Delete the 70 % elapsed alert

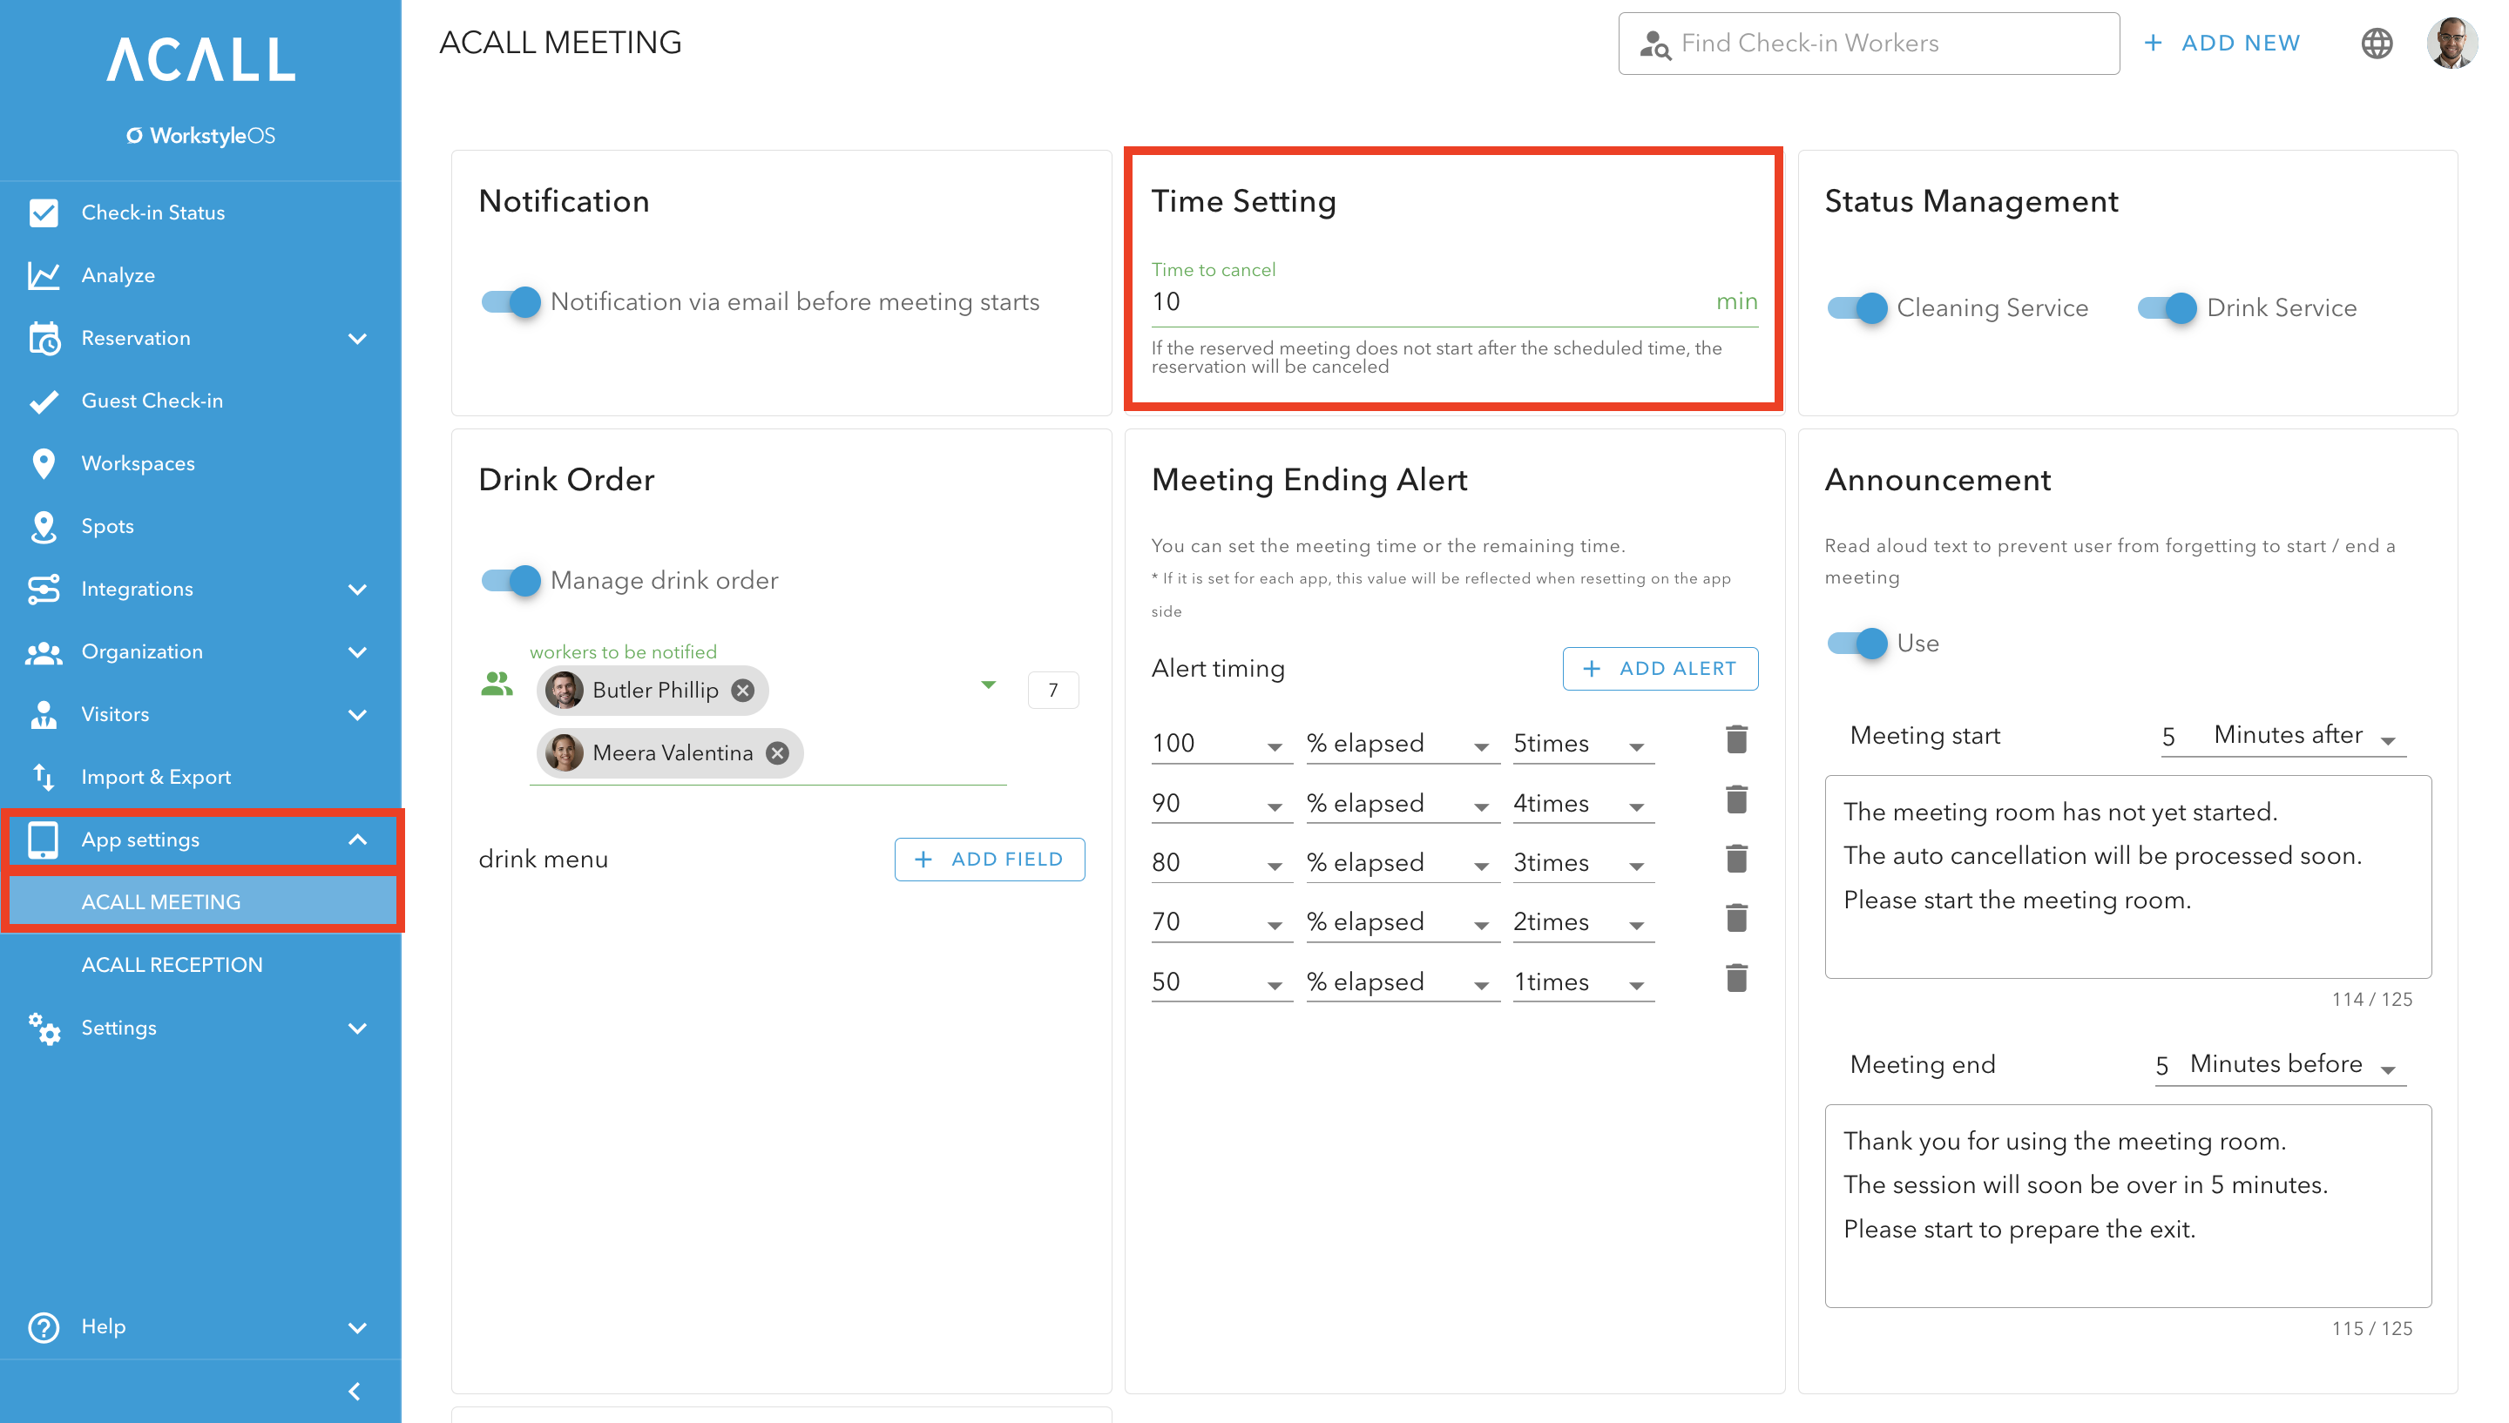(1736, 919)
